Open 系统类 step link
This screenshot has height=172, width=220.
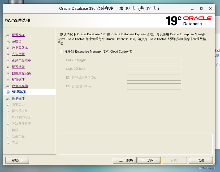[17, 41]
